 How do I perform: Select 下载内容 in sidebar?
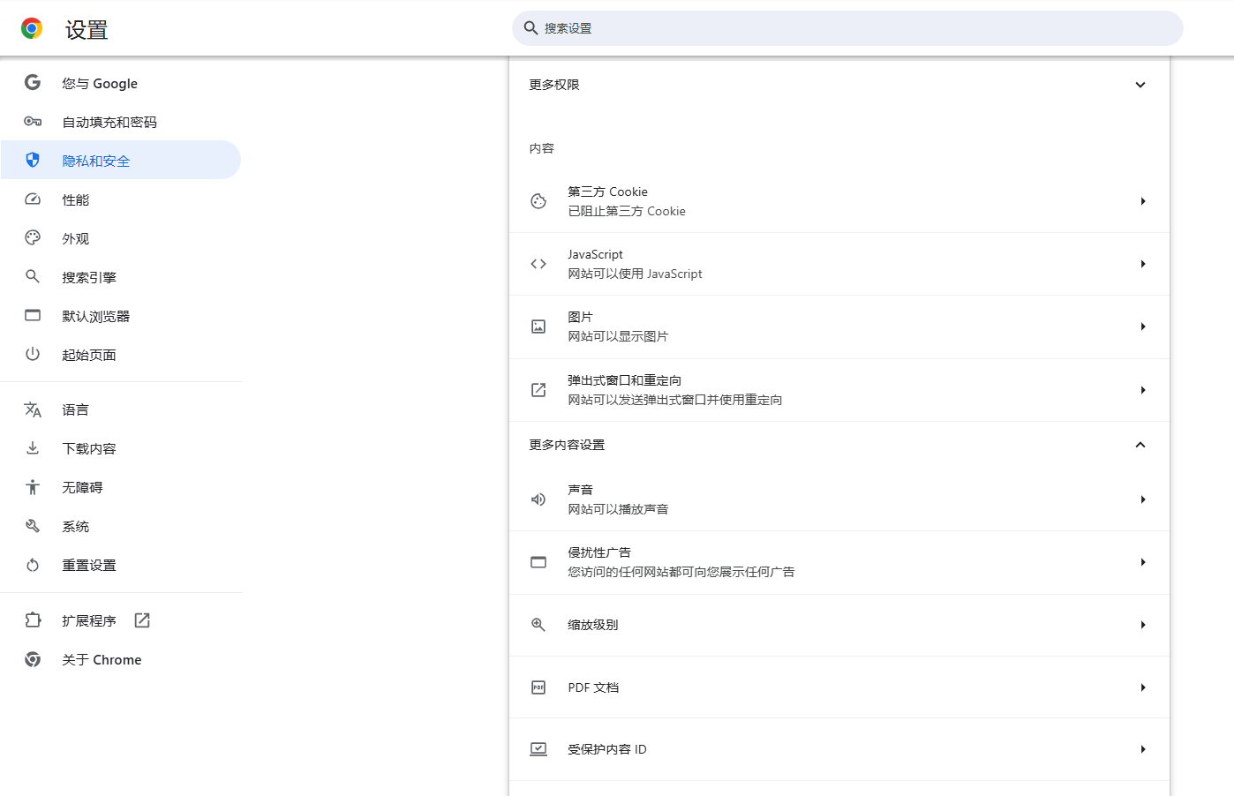tap(121, 448)
